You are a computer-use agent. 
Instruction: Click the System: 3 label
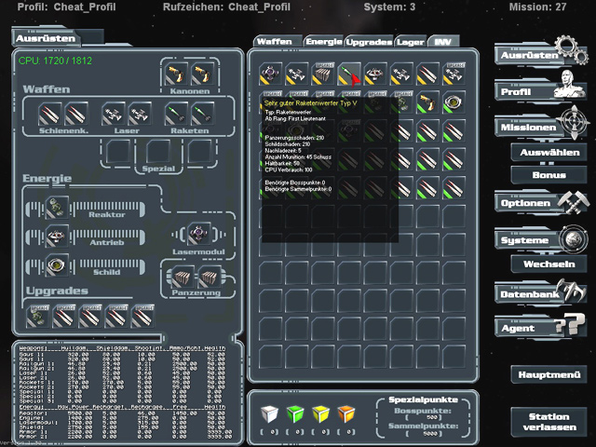pyautogui.click(x=389, y=7)
